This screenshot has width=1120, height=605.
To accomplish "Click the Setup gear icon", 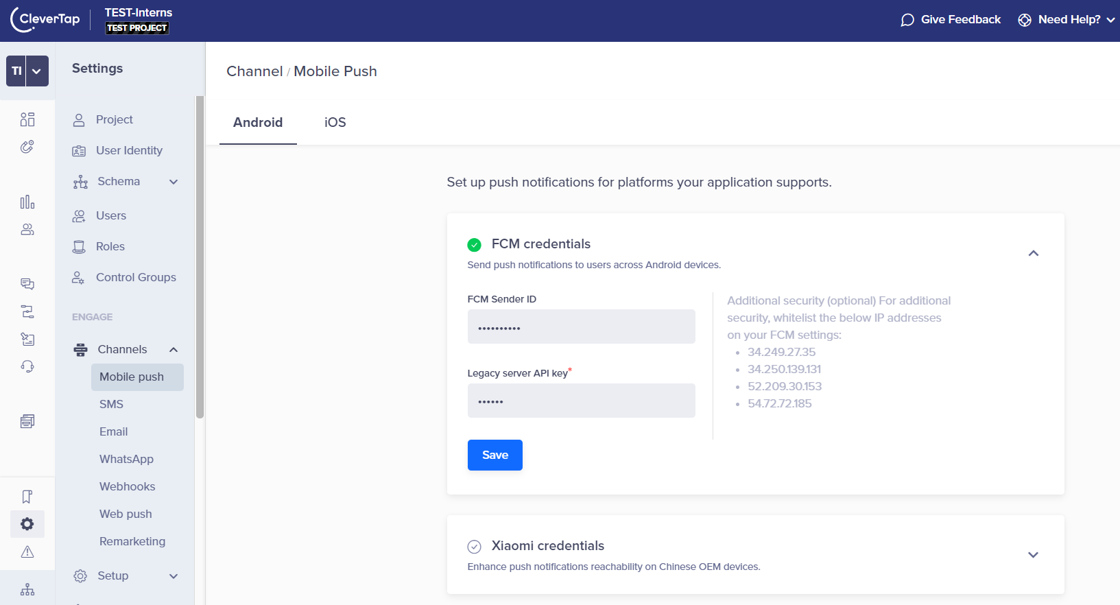I will (x=80, y=576).
